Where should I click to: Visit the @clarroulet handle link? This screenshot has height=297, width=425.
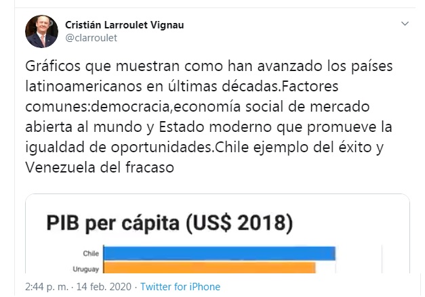pyautogui.click(x=91, y=38)
